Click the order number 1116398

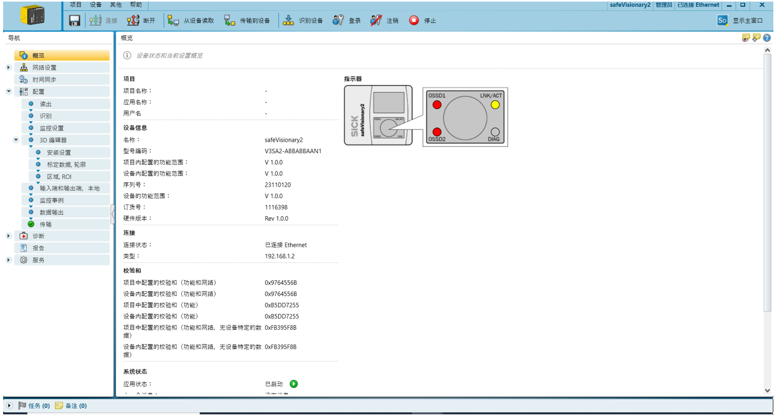(x=276, y=207)
